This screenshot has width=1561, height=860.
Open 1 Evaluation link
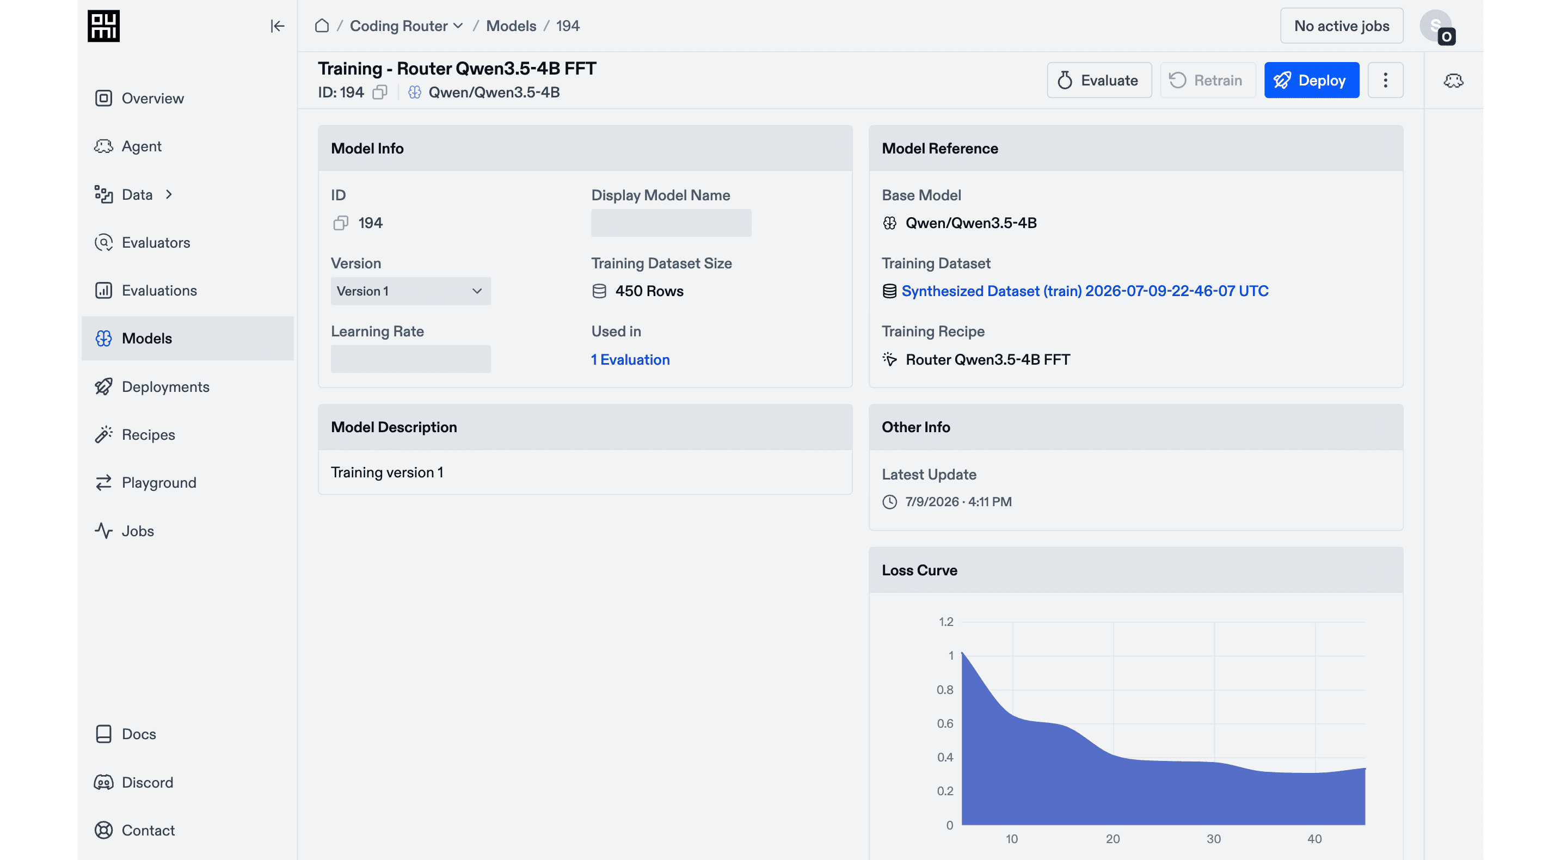pyautogui.click(x=630, y=359)
